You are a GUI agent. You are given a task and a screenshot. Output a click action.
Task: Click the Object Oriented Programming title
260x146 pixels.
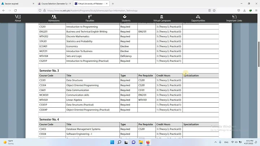click(82, 85)
